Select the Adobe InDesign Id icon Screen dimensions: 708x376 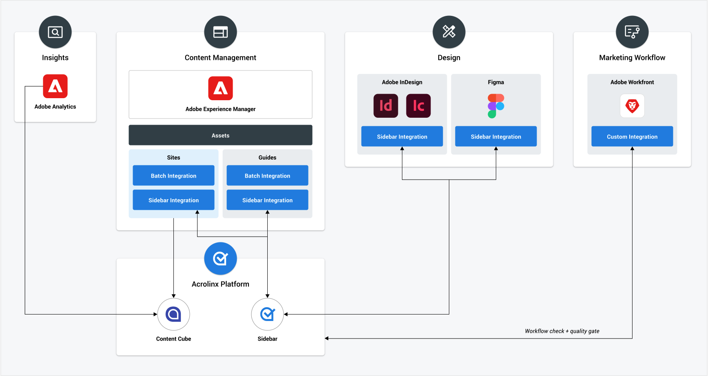tap(386, 106)
